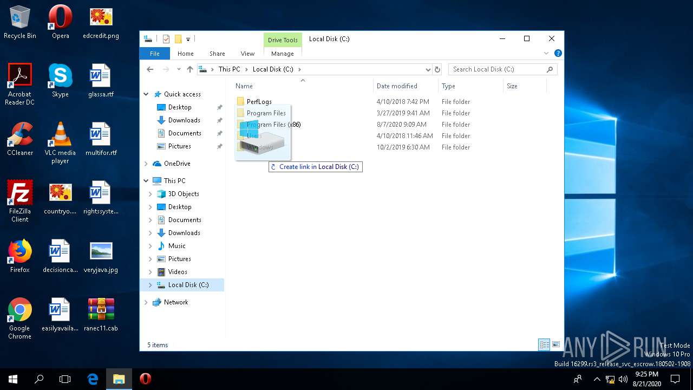Collapse the This PC tree node
Screen dimensions: 693x390
tap(146, 181)
